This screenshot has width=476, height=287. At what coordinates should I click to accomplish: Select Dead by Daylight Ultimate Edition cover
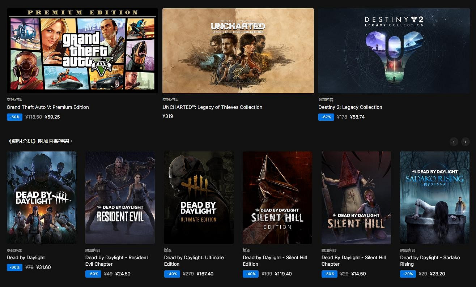(x=199, y=197)
